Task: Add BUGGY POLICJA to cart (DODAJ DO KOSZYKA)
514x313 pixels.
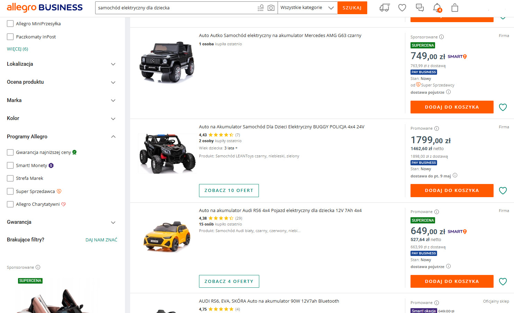Action: point(452,191)
